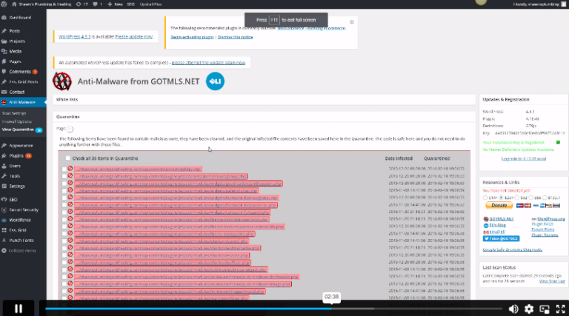The height and width of the screenshot is (316, 569).
Task: Pause the video playback
Action: click(x=19, y=309)
